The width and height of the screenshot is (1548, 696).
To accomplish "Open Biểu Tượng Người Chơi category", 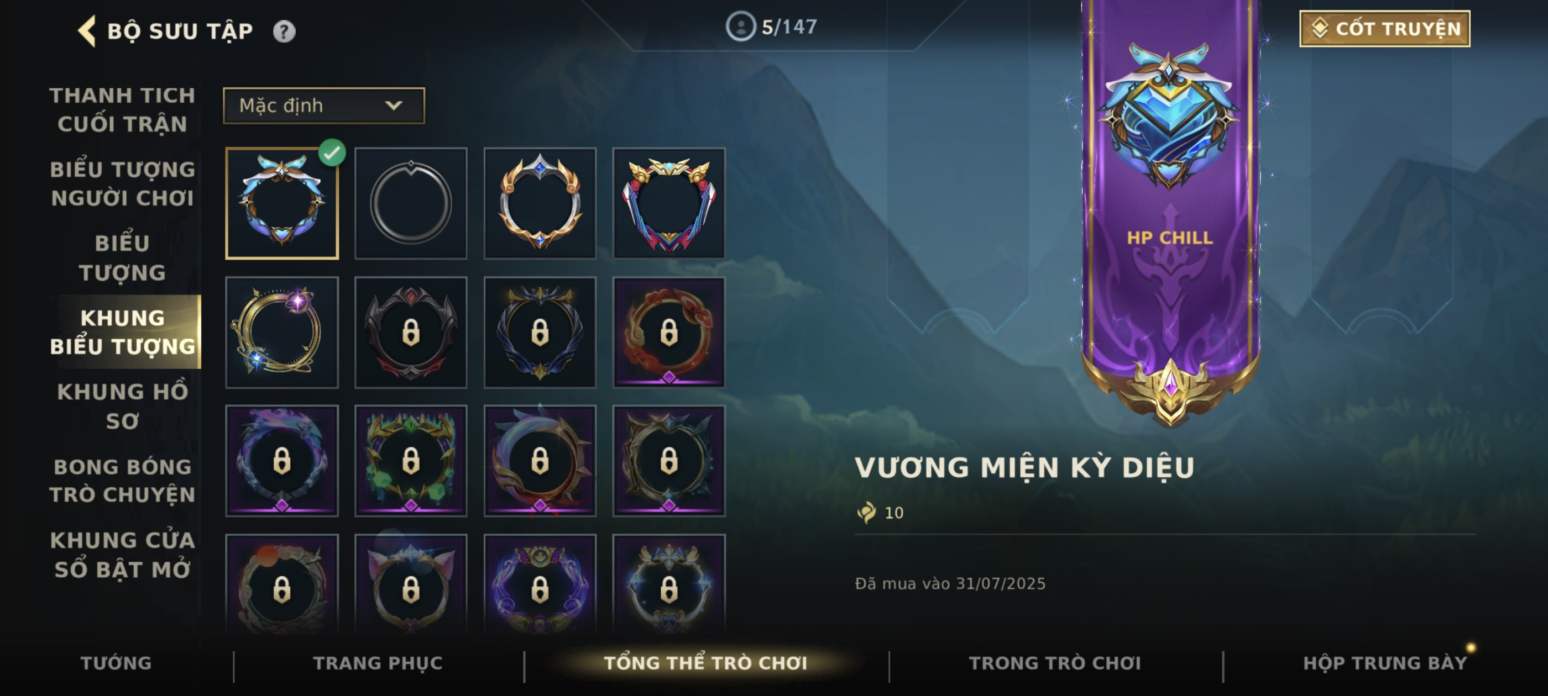I will (123, 183).
